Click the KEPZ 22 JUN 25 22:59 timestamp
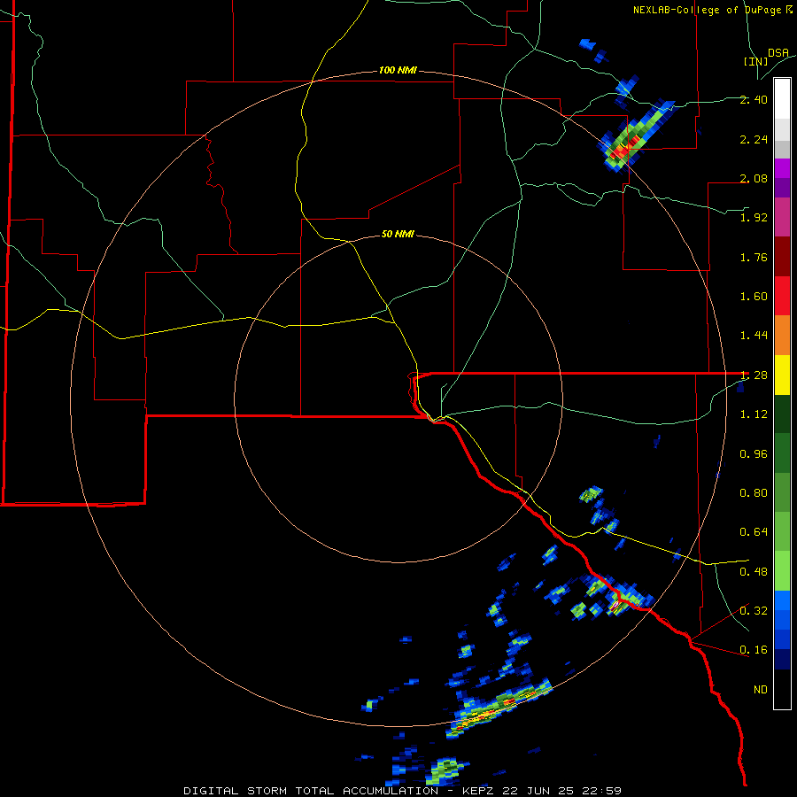Image resolution: width=797 pixels, height=797 pixels. (x=541, y=791)
